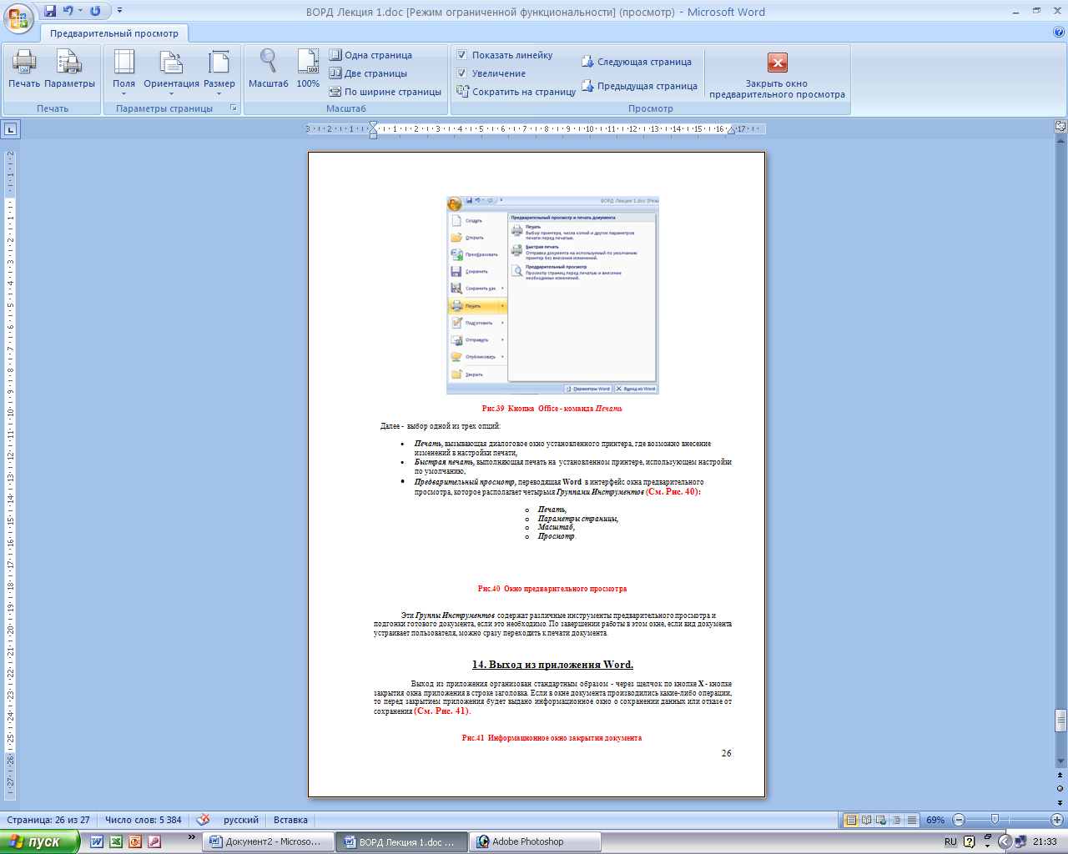Click the zoom out minus button
The height and width of the screenshot is (854, 1068).
coord(959,820)
